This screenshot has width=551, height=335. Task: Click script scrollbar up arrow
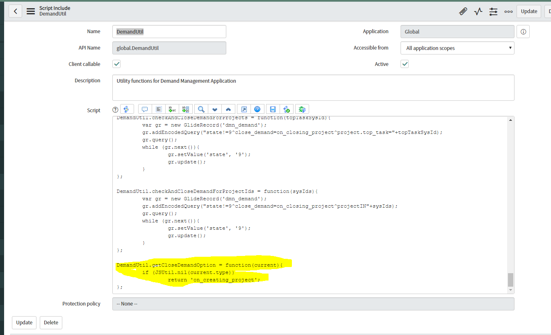(x=510, y=120)
